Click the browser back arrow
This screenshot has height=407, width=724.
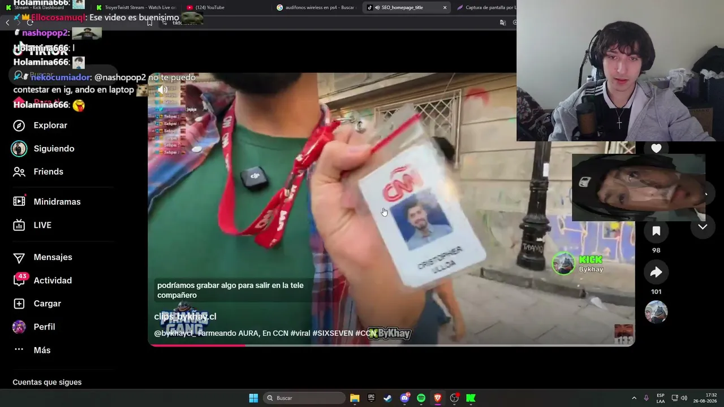[x=7, y=23]
